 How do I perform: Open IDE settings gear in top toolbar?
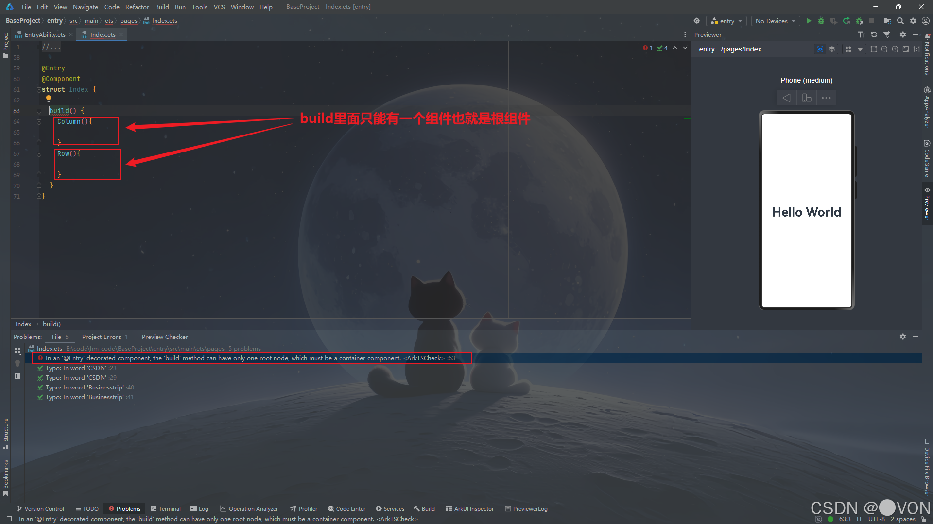coord(913,21)
